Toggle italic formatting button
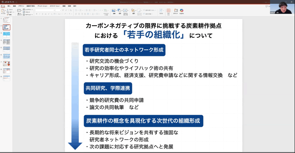The width and height of the screenshot is (295, 153). (39, 14)
